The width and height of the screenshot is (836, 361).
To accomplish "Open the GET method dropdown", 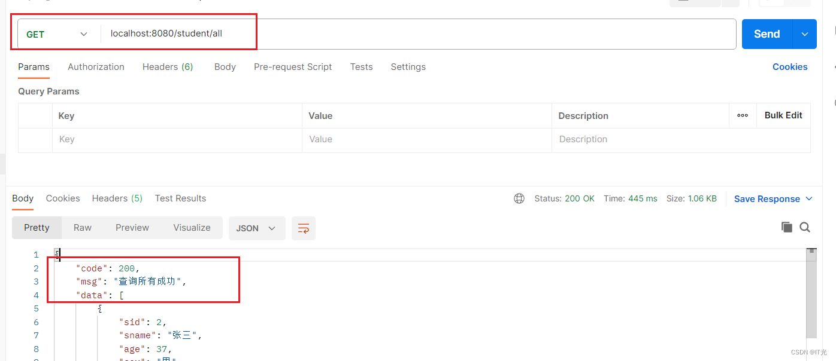I will tap(58, 34).
